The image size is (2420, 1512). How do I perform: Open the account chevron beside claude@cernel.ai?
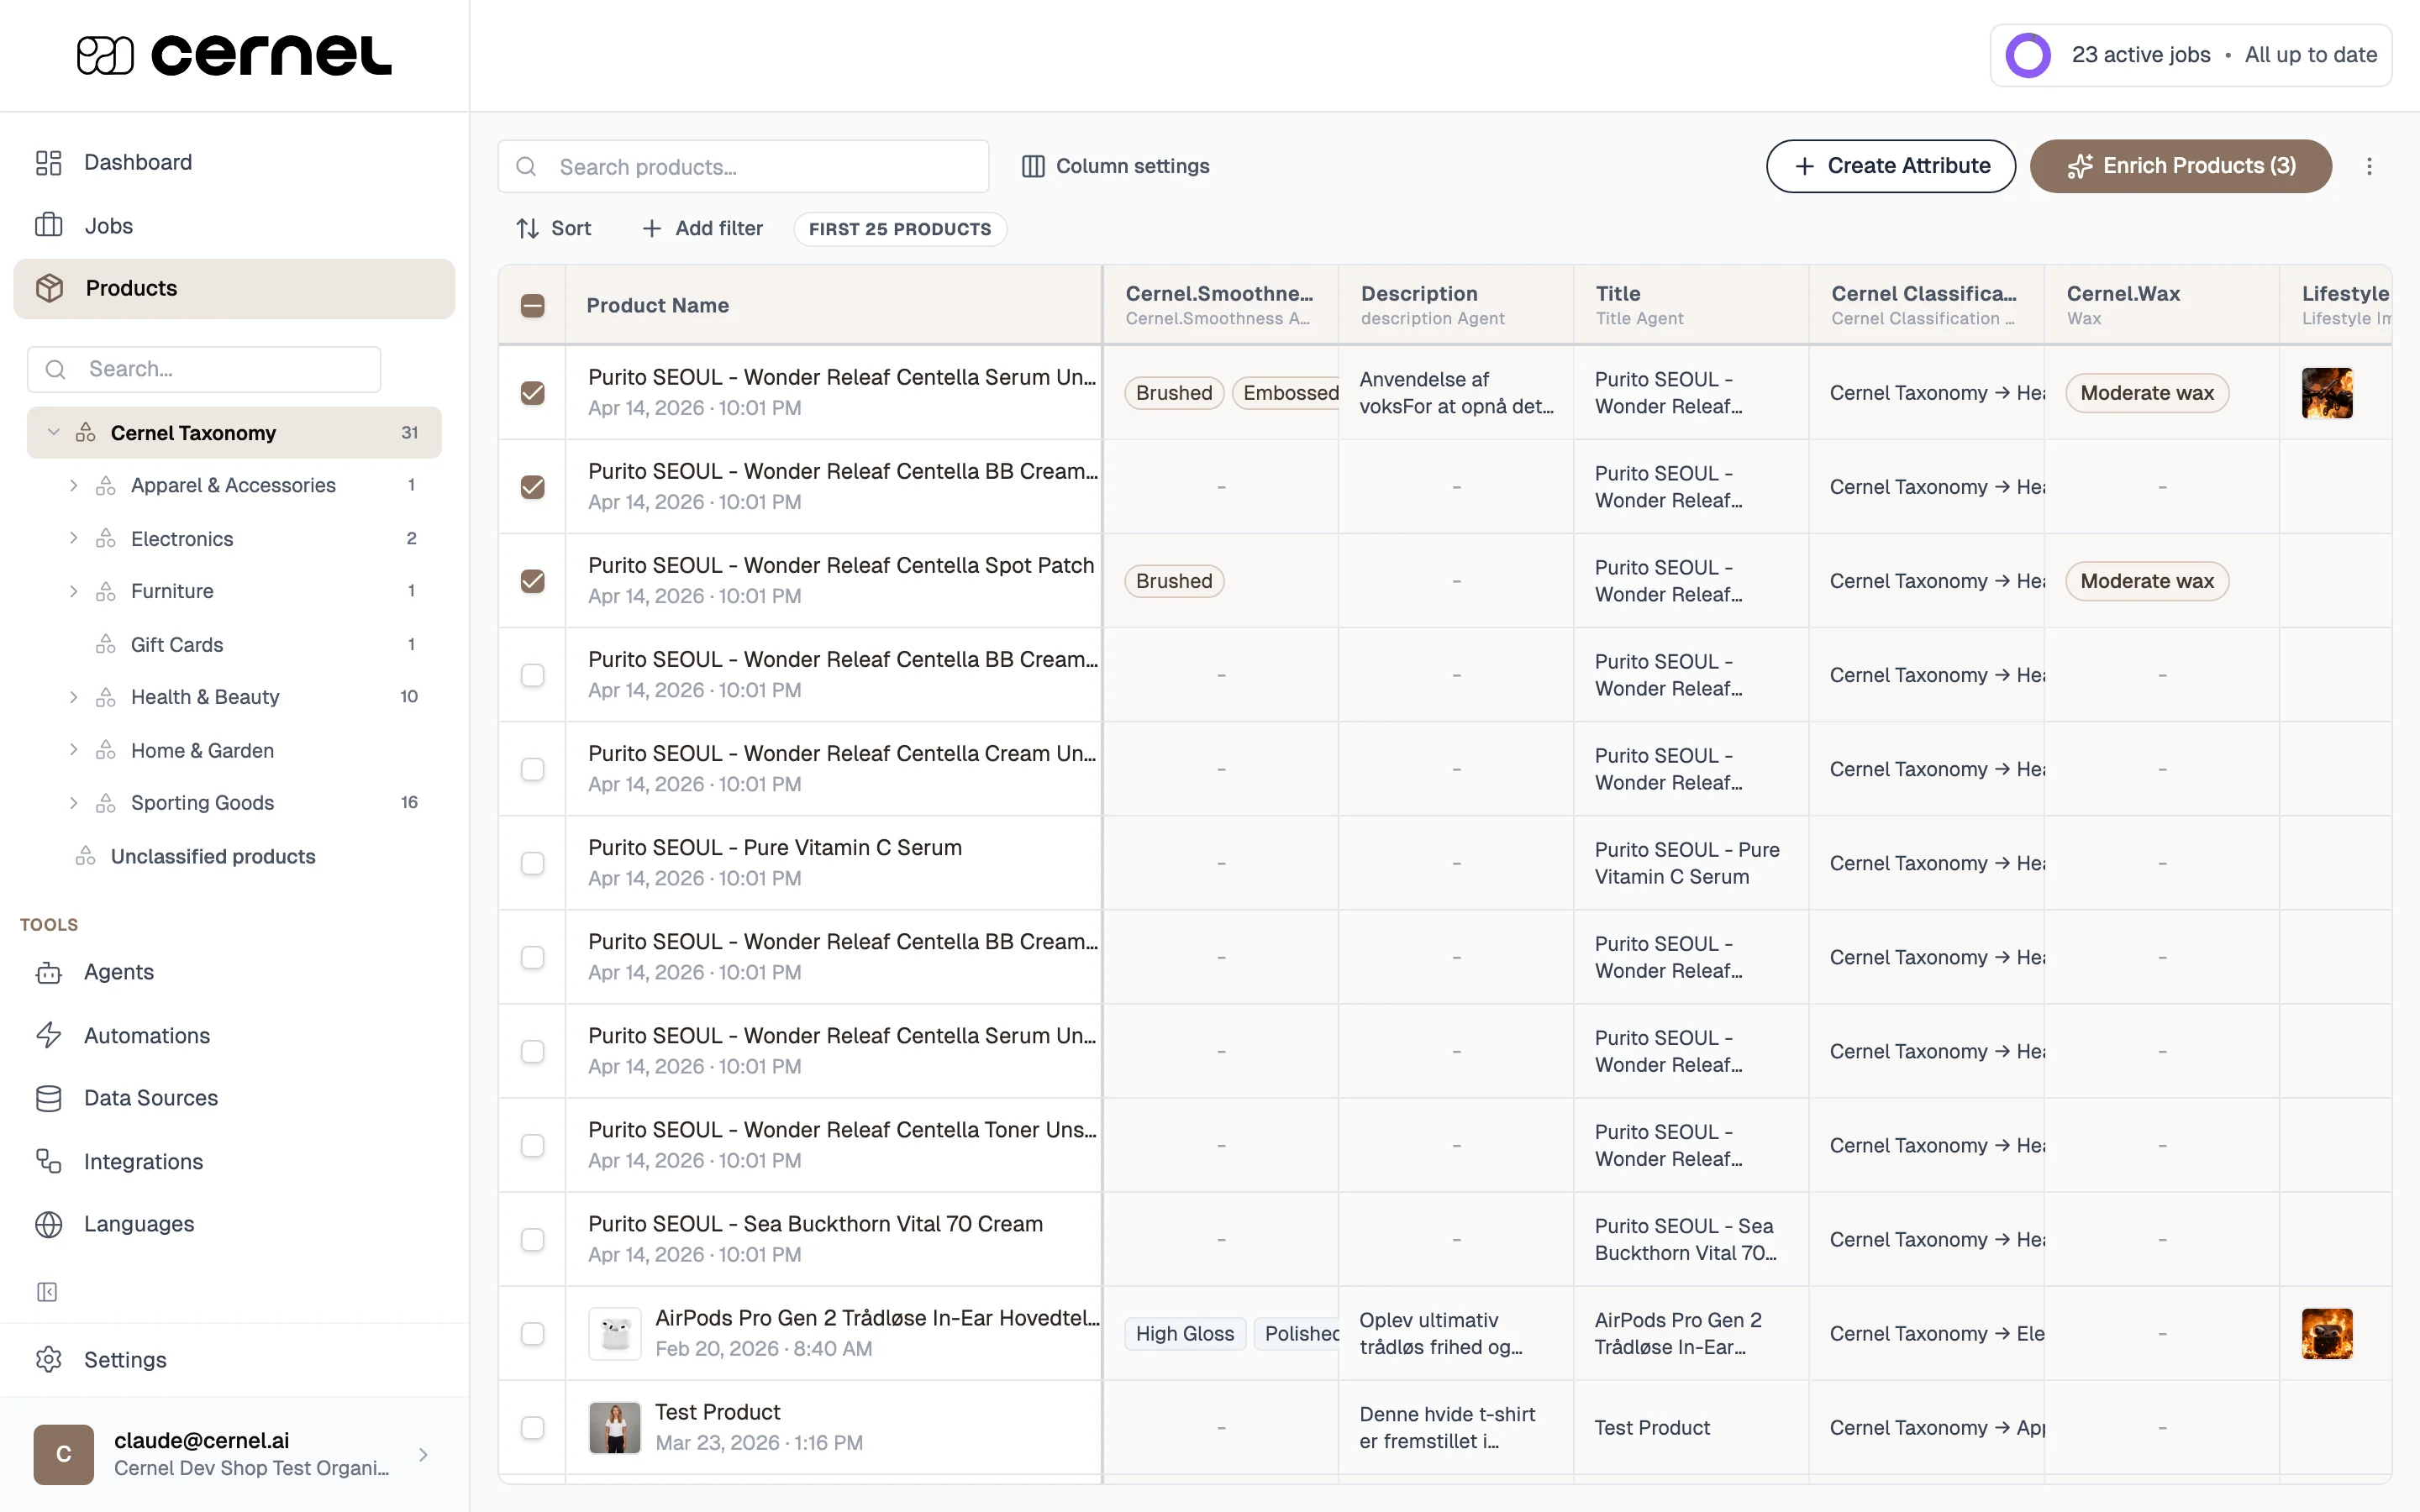coord(424,1454)
